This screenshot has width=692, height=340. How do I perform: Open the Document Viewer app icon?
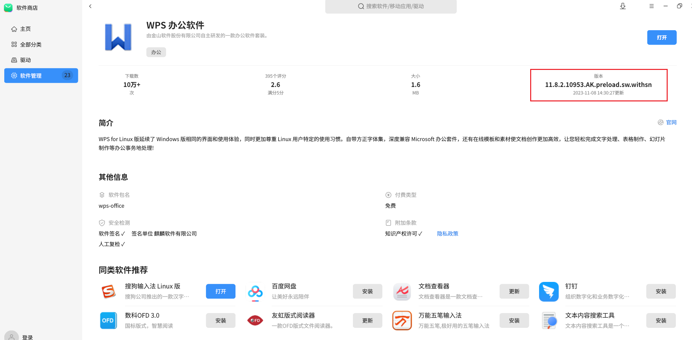[x=402, y=291]
